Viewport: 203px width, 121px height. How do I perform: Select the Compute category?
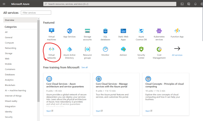click(x=9, y=43)
